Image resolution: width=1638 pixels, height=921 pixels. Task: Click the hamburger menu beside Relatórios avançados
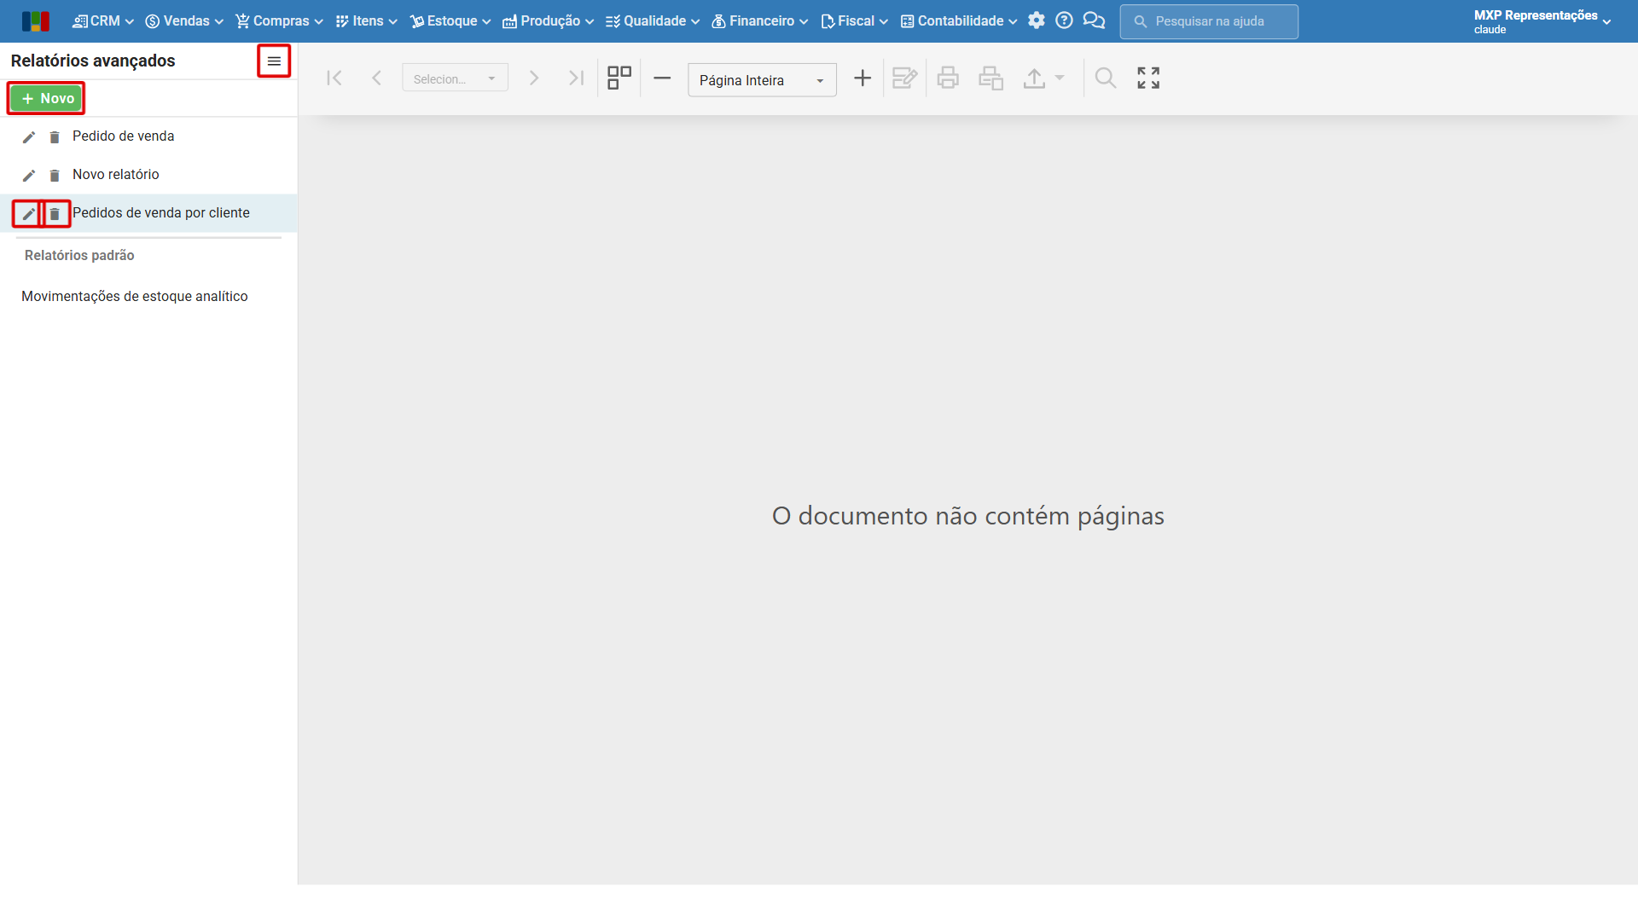point(274,61)
